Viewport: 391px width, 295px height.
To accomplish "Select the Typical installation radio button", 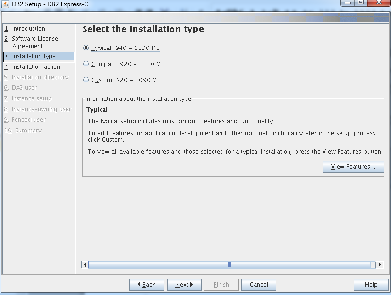I will (x=86, y=48).
